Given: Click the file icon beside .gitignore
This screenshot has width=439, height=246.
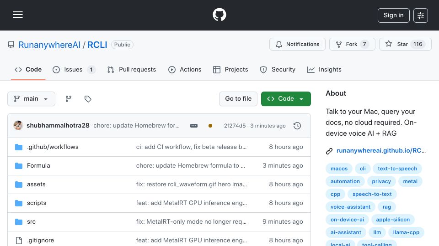Looking at the screenshot, I should (x=19, y=241).
